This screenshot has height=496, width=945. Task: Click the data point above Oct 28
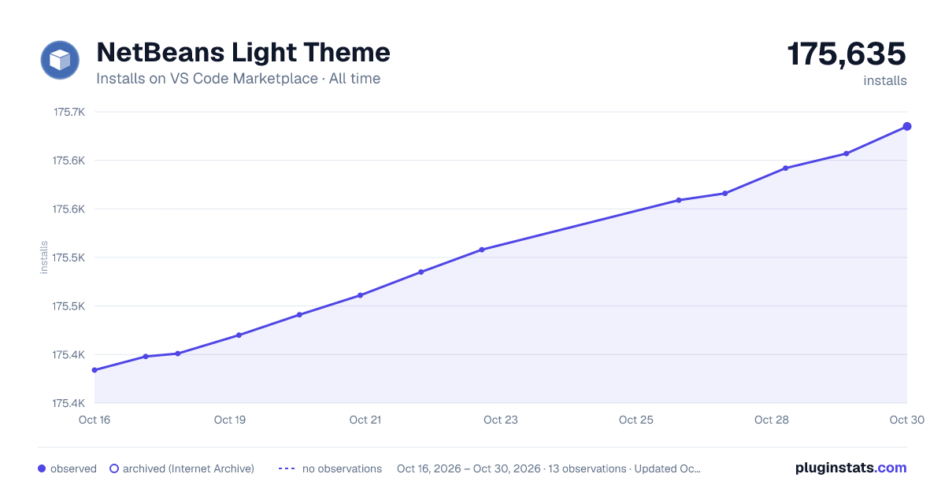[x=786, y=168]
